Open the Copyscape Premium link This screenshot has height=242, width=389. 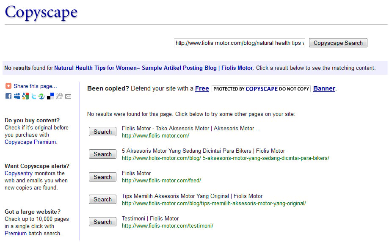[x=30, y=142]
